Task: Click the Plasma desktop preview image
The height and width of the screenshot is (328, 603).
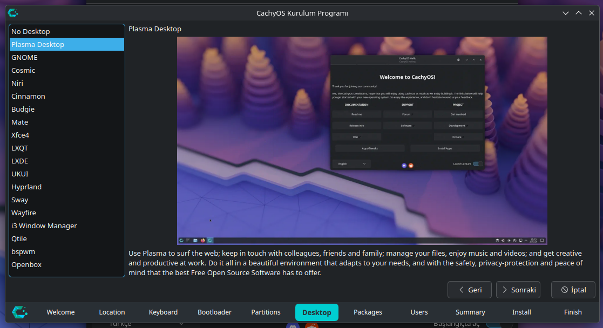Action: [x=362, y=141]
